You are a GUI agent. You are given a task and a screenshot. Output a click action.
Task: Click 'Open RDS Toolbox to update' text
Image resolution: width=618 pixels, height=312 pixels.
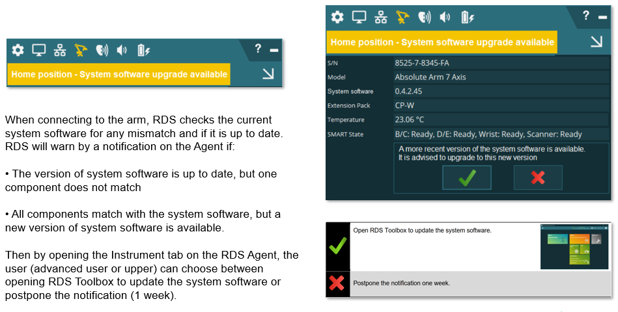(x=422, y=231)
